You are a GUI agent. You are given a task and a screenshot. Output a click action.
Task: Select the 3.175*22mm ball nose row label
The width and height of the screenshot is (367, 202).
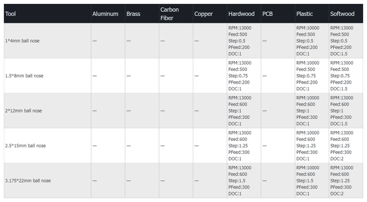(28, 180)
